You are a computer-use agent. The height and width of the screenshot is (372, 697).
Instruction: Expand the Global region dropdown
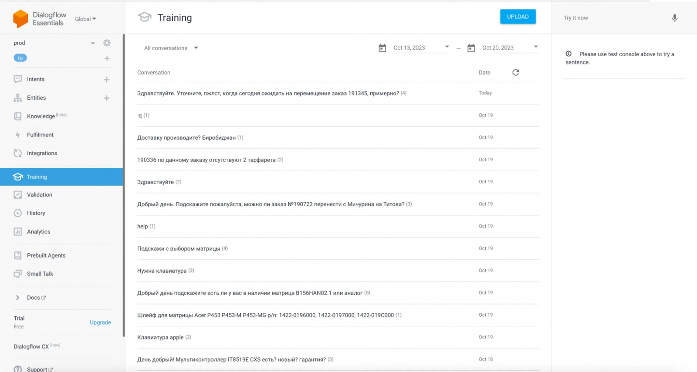[x=85, y=19]
